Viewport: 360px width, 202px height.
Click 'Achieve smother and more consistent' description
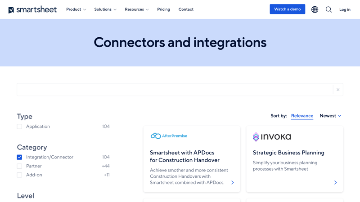tap(189, 176)
